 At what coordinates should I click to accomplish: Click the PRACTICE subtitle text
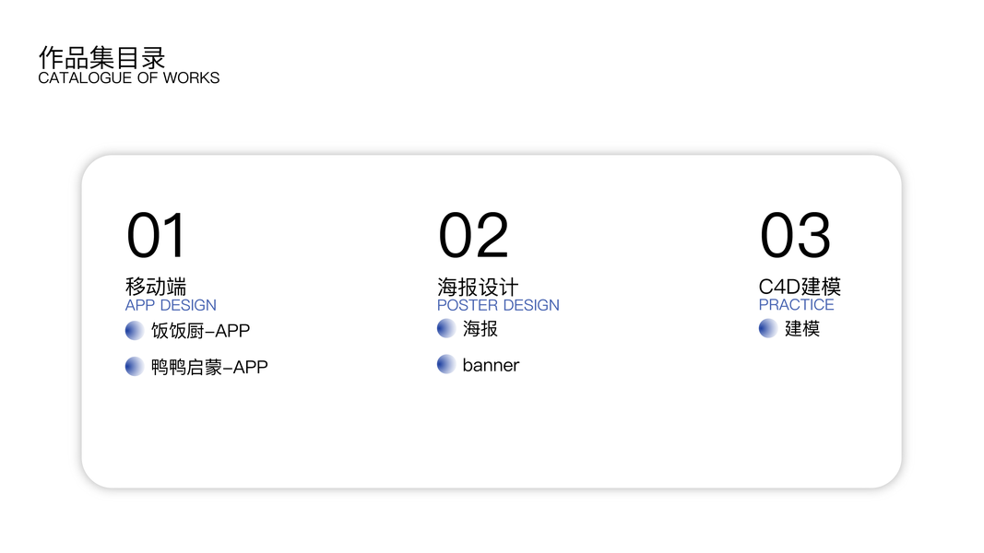[x=796, y=304]
